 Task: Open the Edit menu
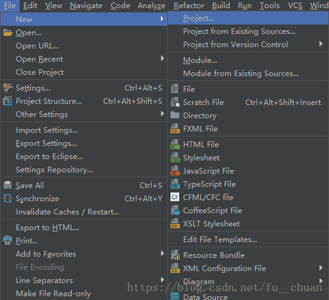[x=30, y=6]
